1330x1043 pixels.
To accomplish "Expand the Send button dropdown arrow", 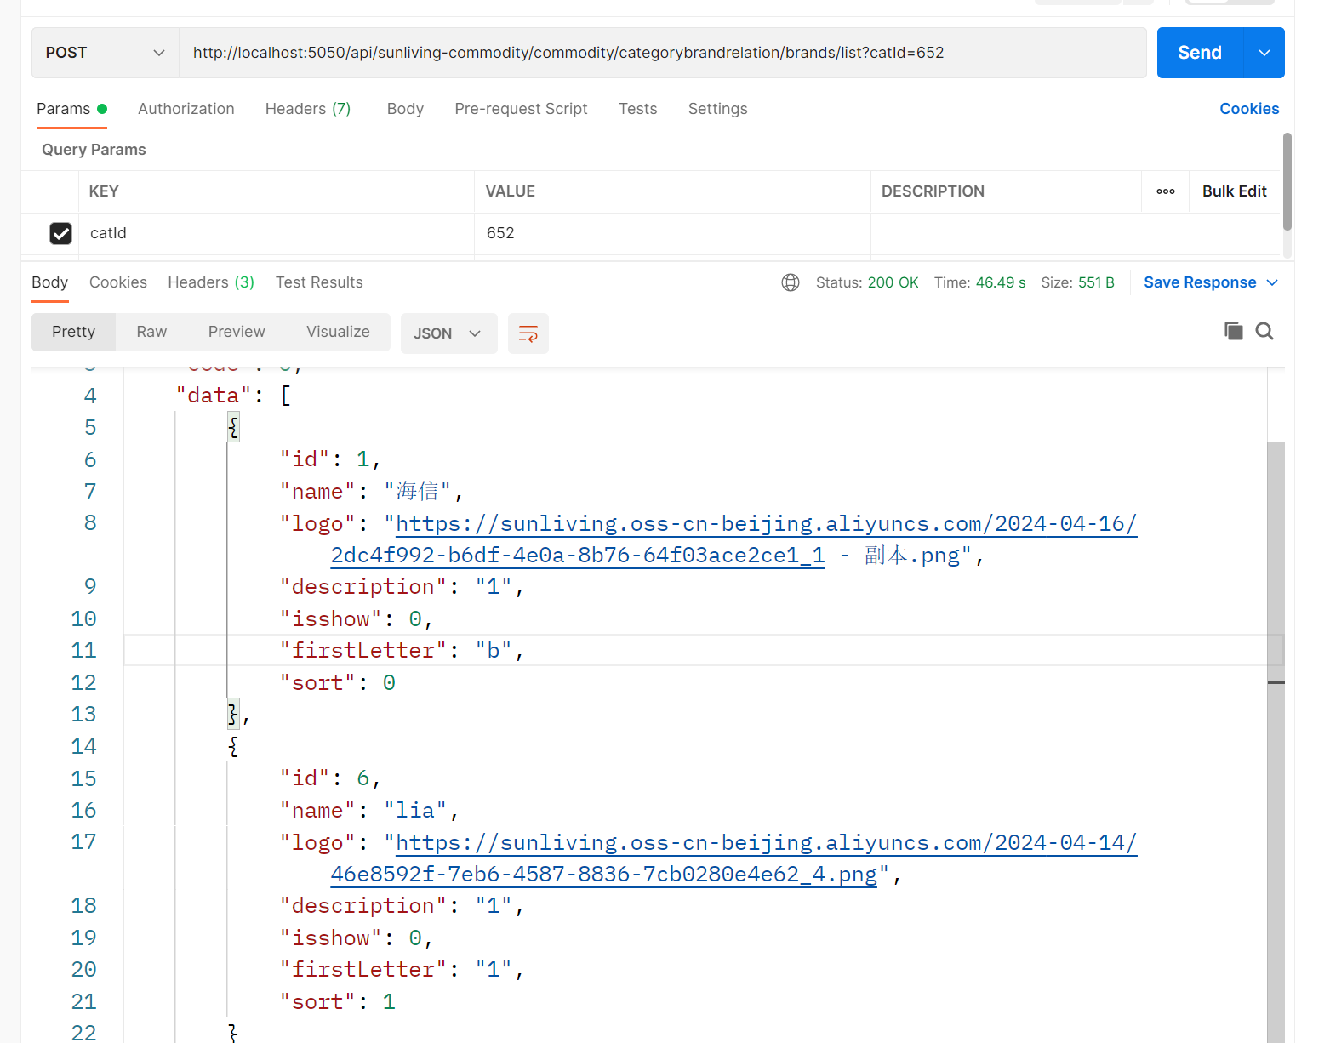I will (1264, 53).
